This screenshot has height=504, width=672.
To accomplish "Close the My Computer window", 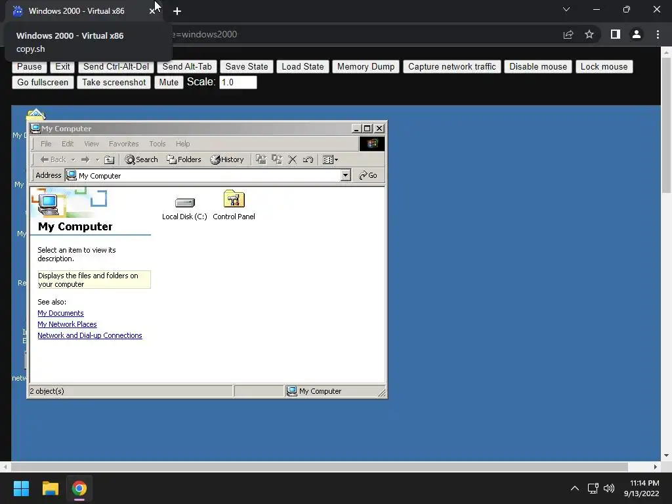I will tap(379, 129).
